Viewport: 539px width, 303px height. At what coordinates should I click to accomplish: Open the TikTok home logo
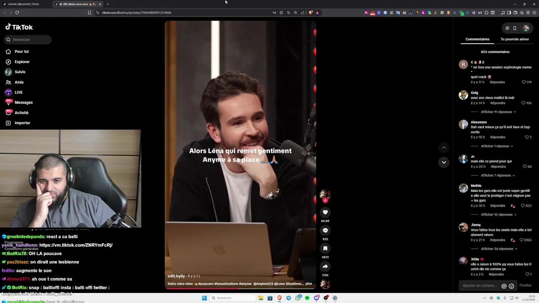coord(19,27)
